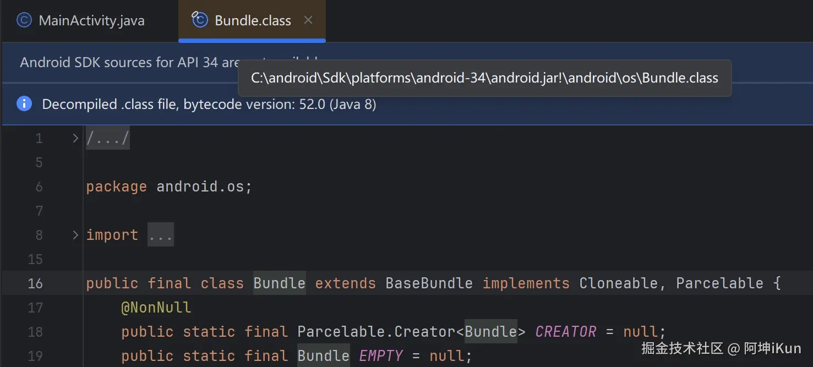Image resolution: width=813 pixels, height=367 pixels.
Task: Click the fold arrow in the gutter at line 8
Action: coord(75,234)
